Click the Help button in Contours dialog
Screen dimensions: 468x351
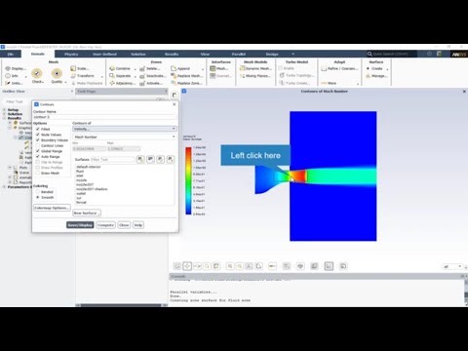[138, 225]
